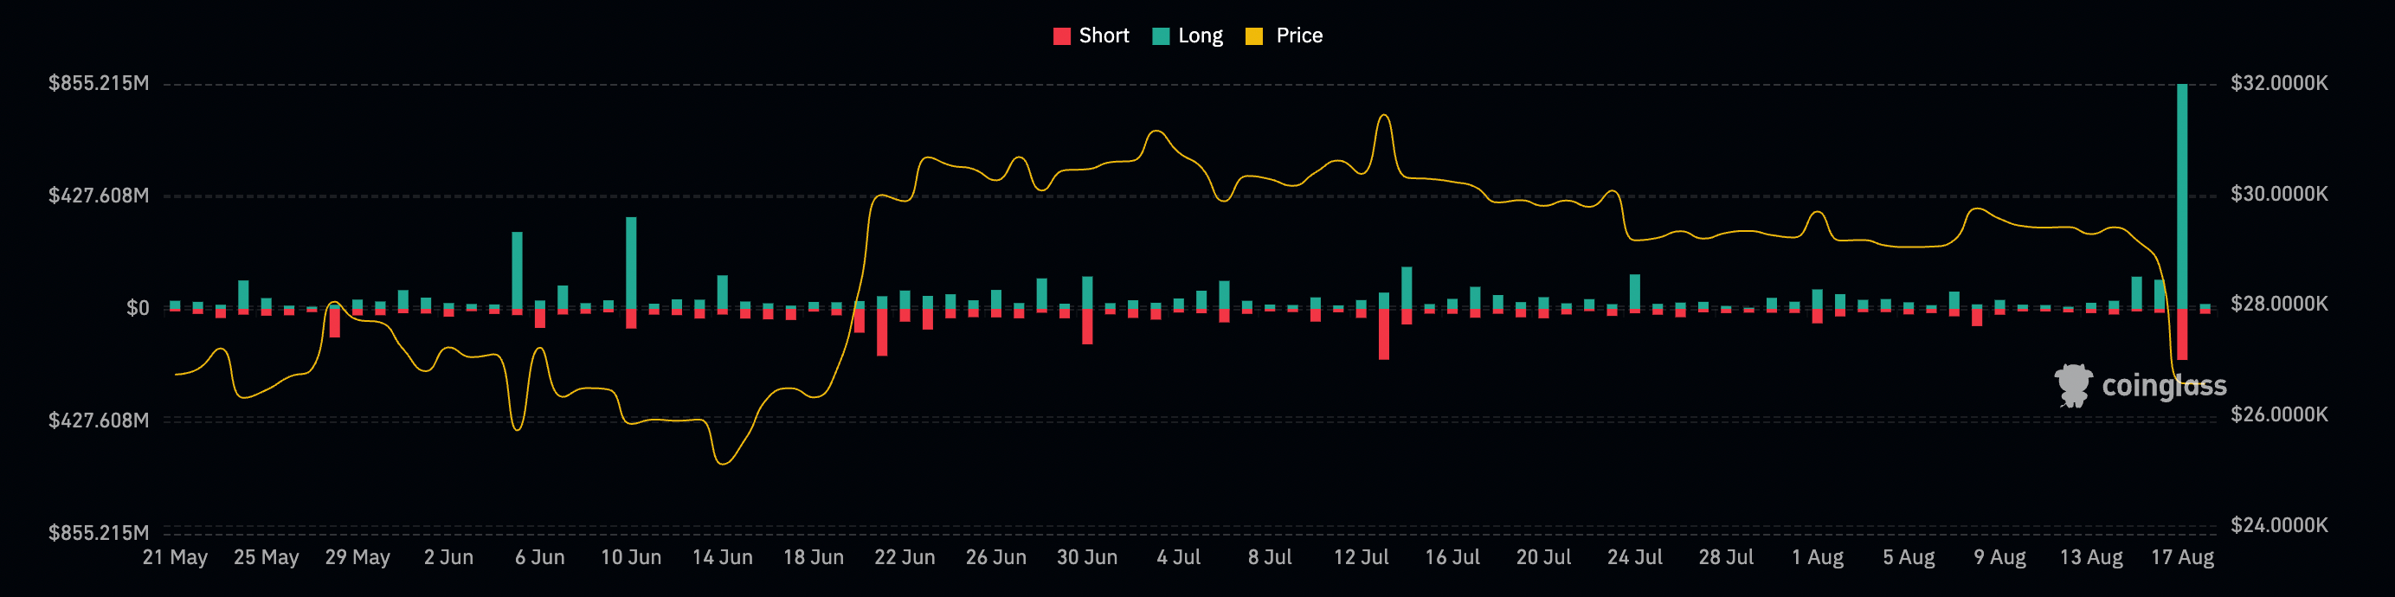Click the $855.215M top left axis label
This screenshot has height=597, width=2395.
point(99,84)
